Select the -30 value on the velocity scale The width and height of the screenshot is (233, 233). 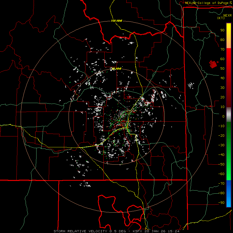click(221, 145)
